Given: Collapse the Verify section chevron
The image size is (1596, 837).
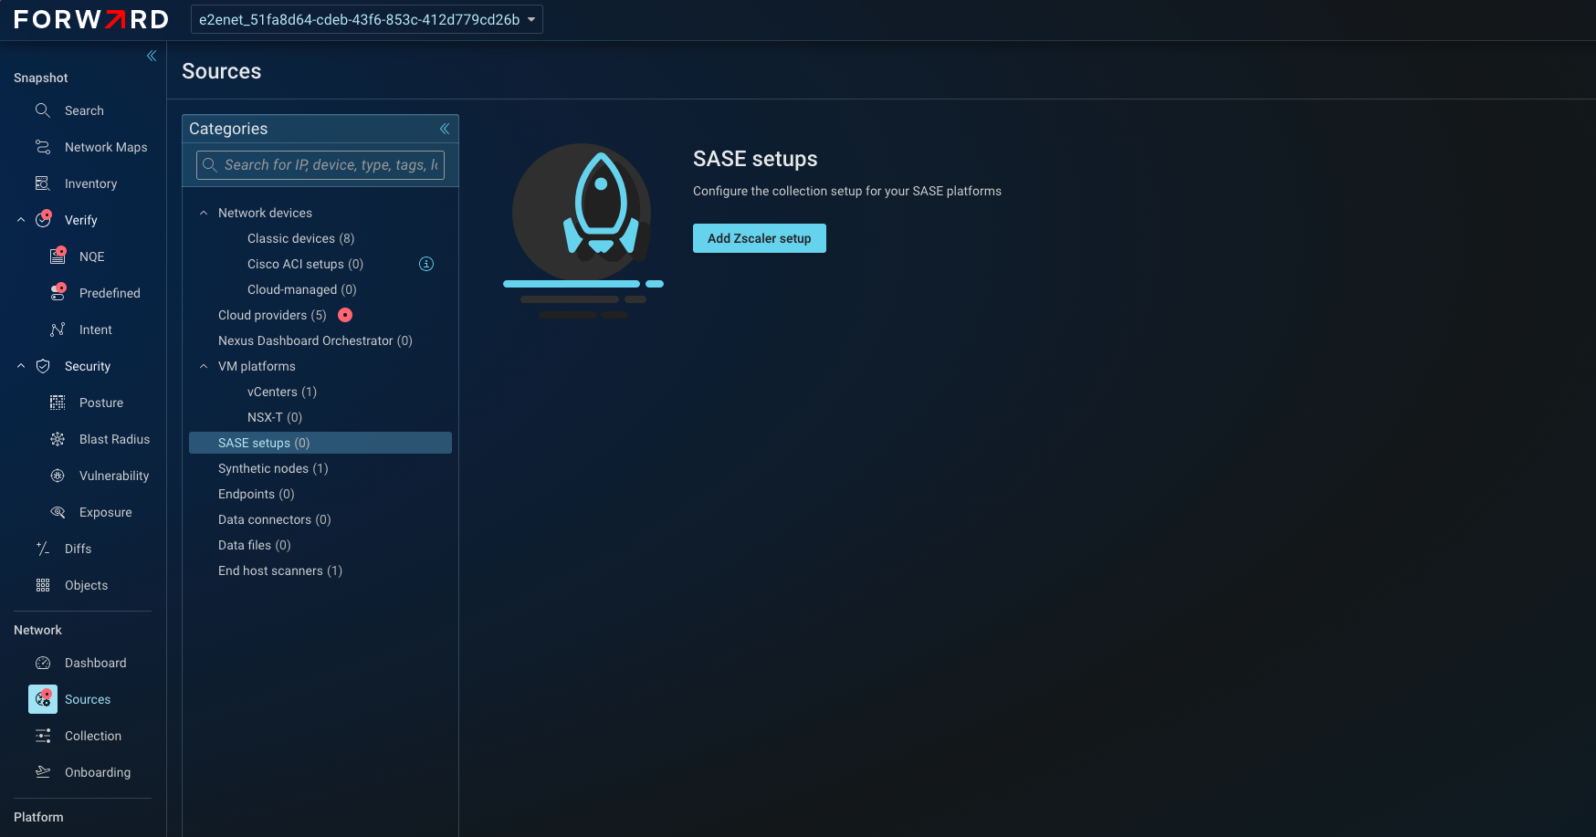Looking at the screenshot, I should pos(21,220).
